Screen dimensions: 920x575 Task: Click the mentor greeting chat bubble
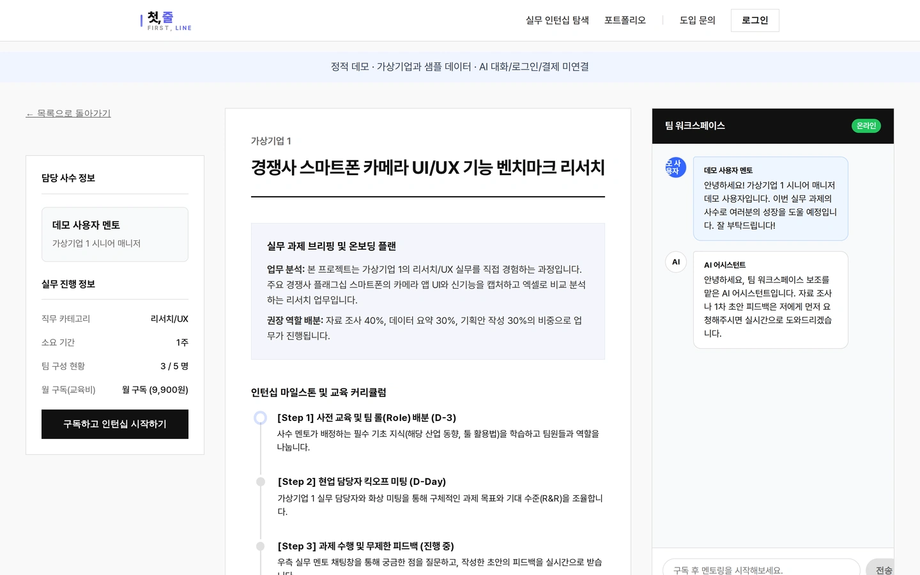(x=770, y=199)
